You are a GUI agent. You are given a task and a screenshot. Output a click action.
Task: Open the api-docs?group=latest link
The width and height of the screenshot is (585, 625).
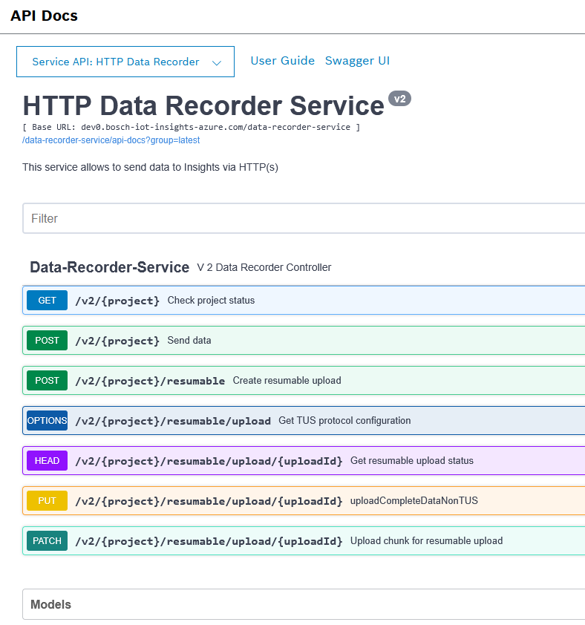111,140
